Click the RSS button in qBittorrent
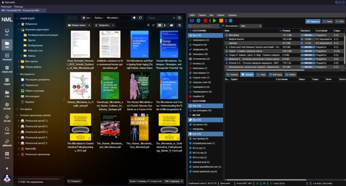The width and height of the screenshot is (346, 186). pyautogui.click(x=340, y=22)
